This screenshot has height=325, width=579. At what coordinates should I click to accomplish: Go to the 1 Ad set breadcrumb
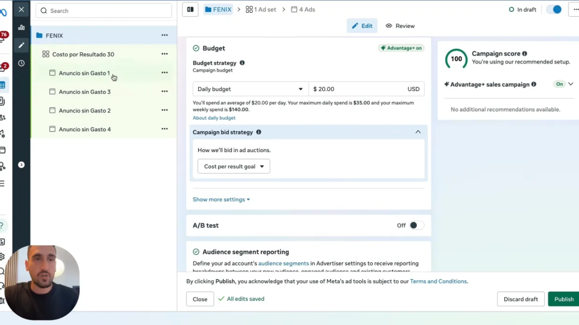click(261, 9)
